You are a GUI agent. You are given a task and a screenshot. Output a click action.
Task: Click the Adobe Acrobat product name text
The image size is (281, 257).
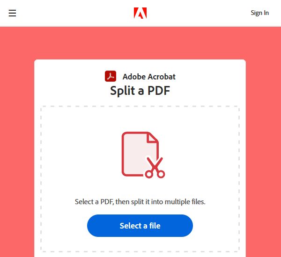click(149, 77)
